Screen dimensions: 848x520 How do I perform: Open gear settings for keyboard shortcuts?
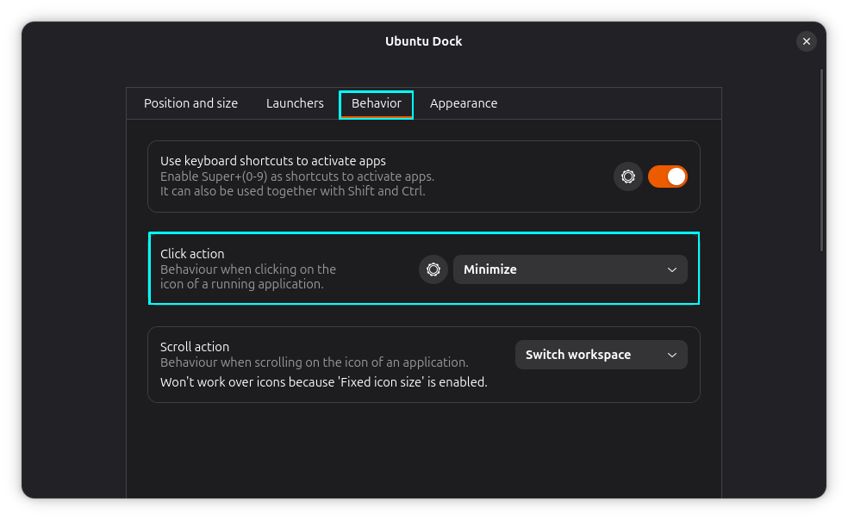(x=628, y=176)
